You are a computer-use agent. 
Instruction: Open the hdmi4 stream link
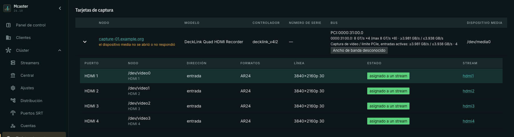click(468, 121)
